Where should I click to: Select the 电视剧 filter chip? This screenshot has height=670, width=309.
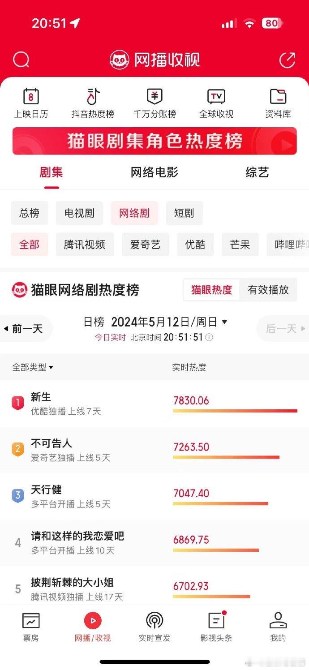(79, 213)
